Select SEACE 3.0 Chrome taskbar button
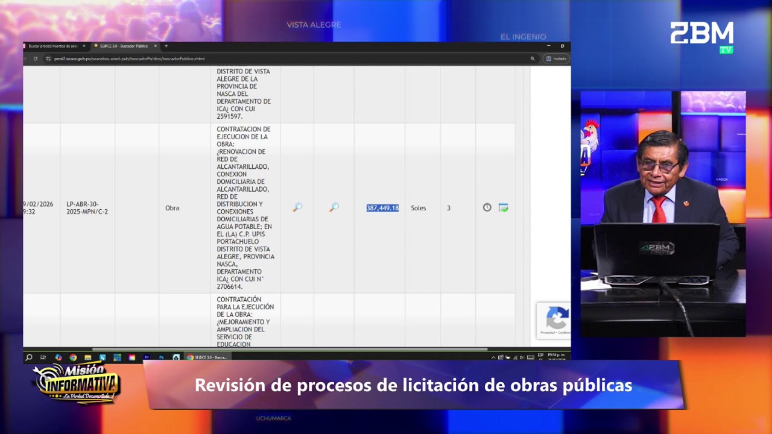 pos(207,357)
